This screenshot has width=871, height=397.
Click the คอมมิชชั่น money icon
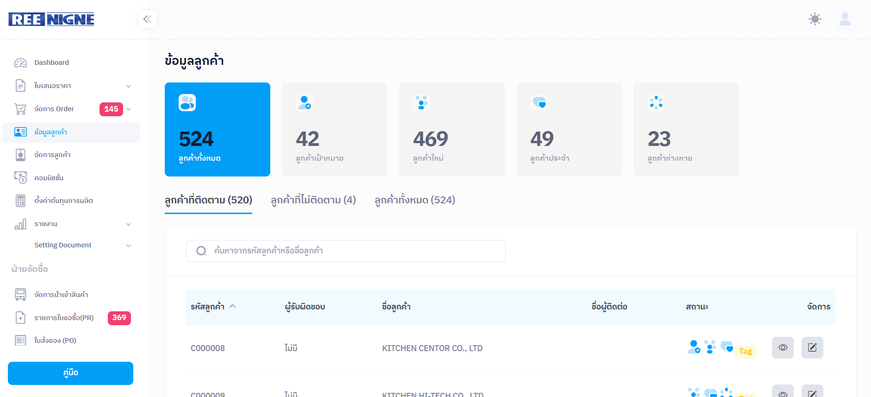point(20,178)
